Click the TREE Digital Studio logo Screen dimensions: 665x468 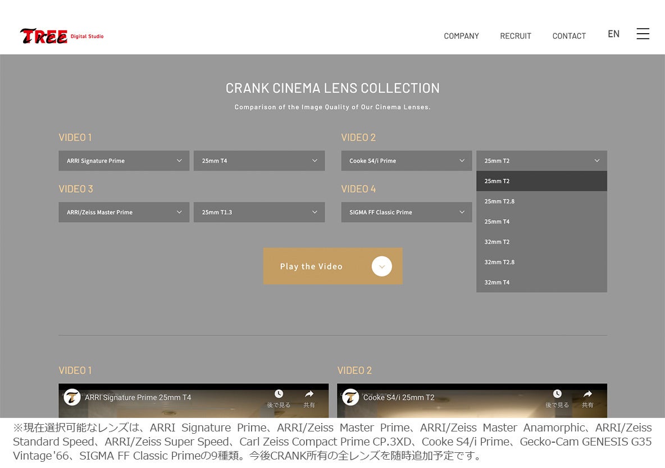(61, 36)
